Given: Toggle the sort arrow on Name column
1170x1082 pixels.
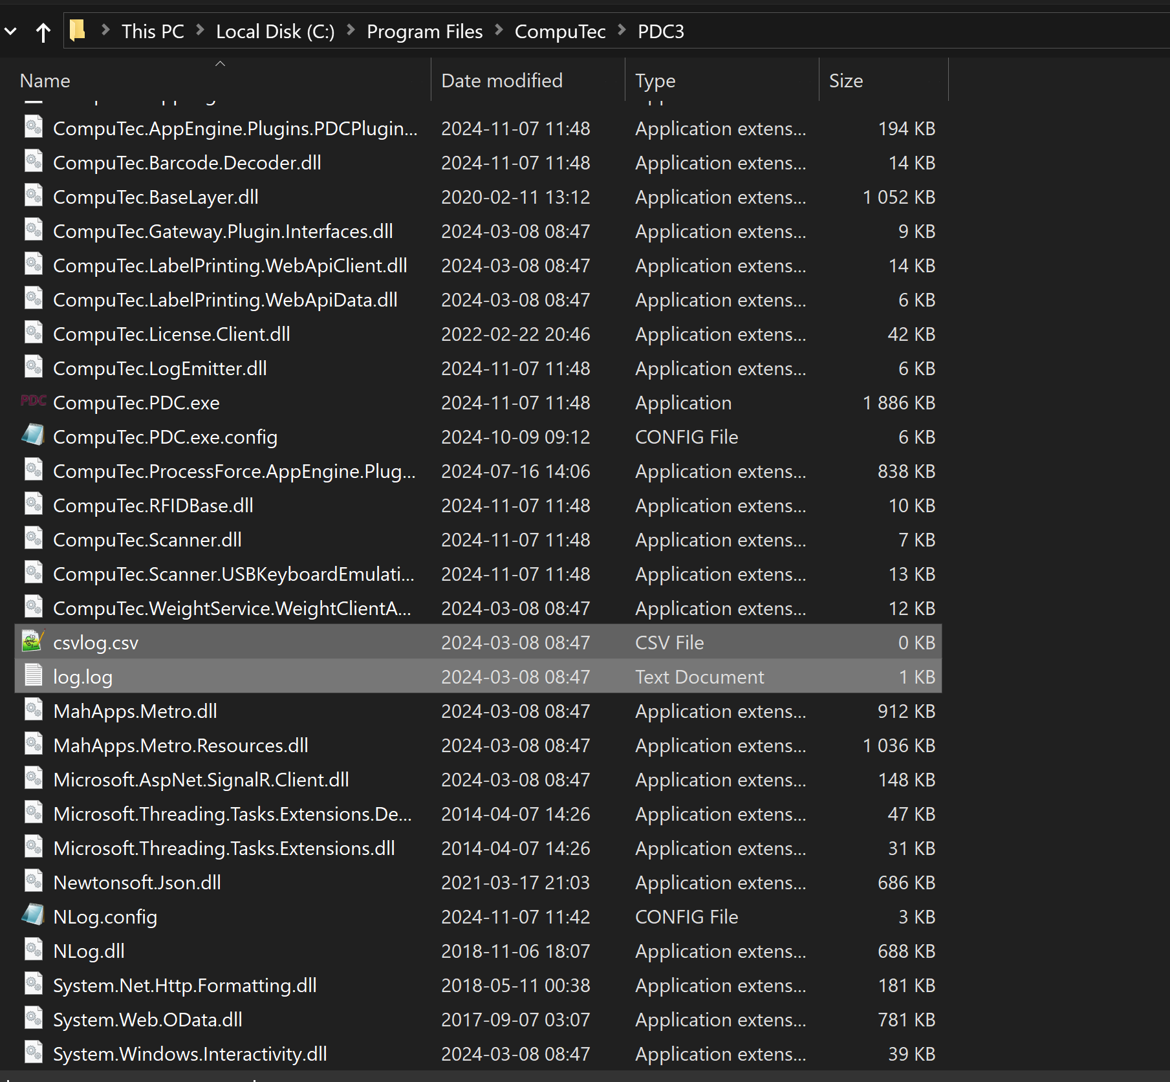Looking at the screenshot, I should click(220, 64).
